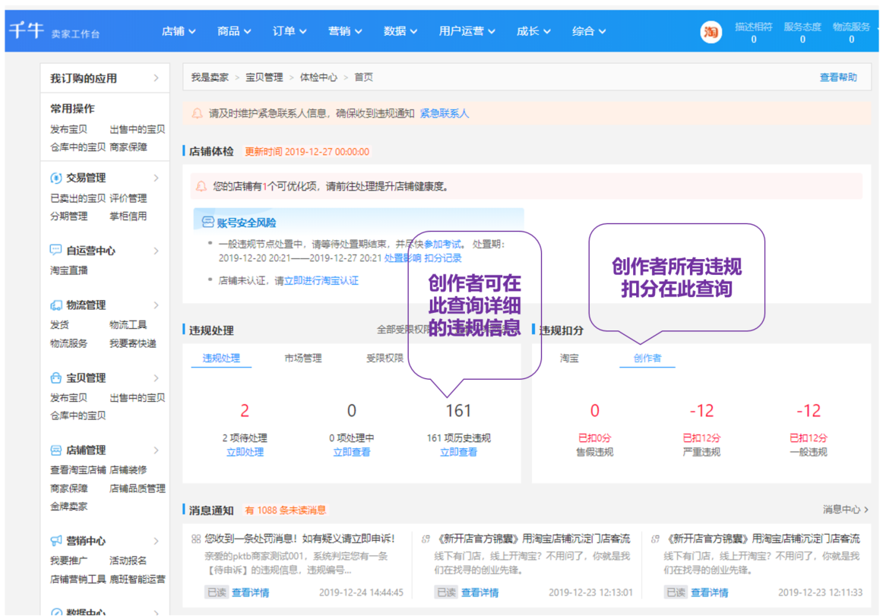
Task: Open the 用户运营 dropdown in top bar
Action: pyautogui.click(x=467, y=31)
